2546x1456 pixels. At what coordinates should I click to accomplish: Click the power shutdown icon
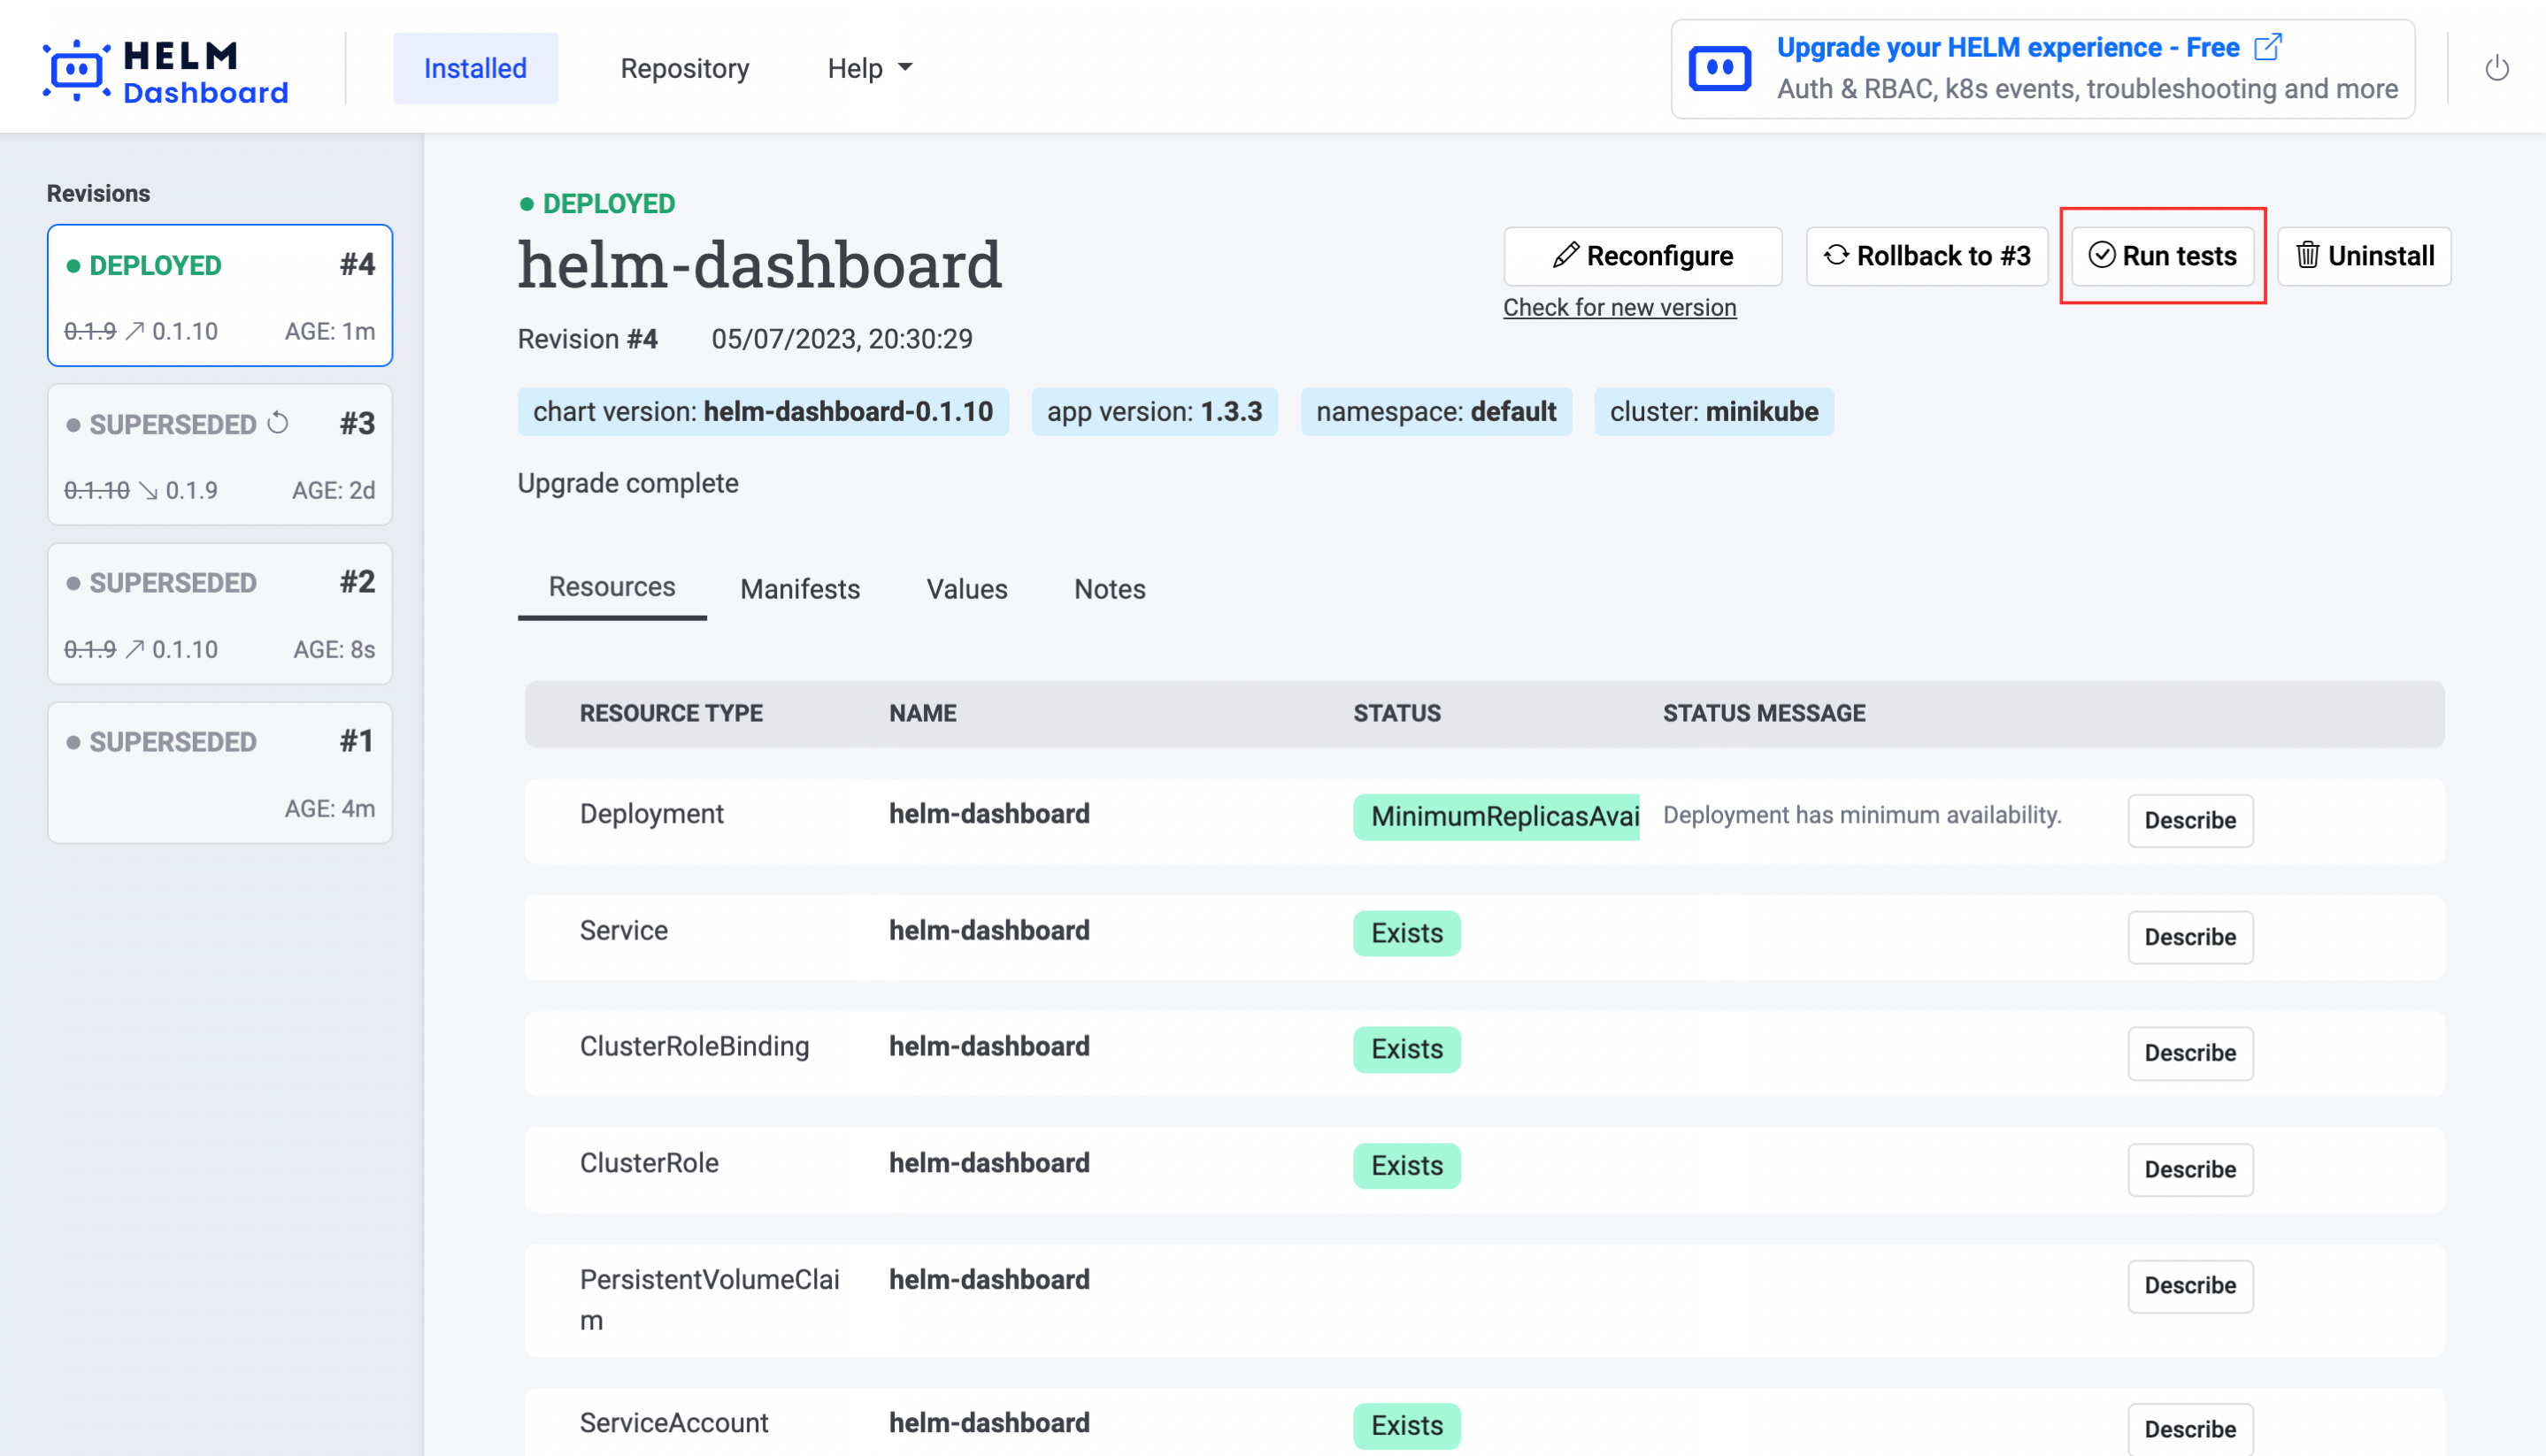click(2496, 68)
